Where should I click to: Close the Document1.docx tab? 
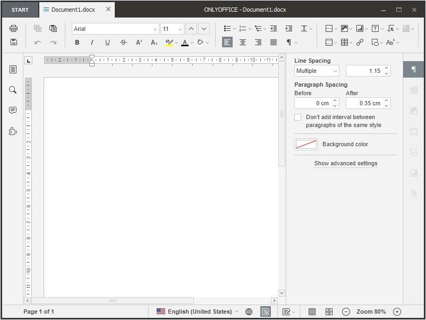pyautogui.click(x=108, y=9)
